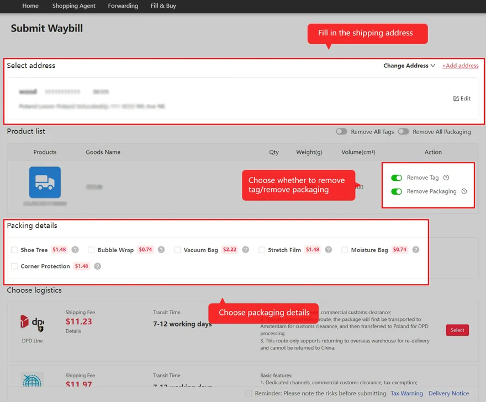Open the Fill & Buy menu
Image resolution: width=486 pixels, height=402 pixels.
[163, 6]
